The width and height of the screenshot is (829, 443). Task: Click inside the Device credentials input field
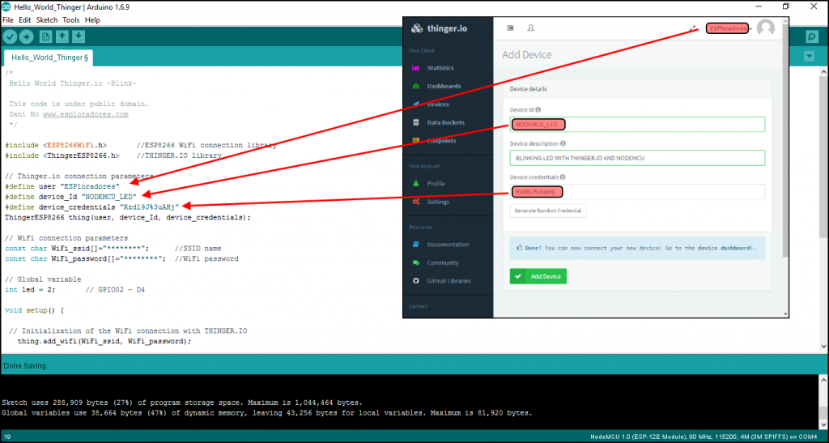[637, 191]
